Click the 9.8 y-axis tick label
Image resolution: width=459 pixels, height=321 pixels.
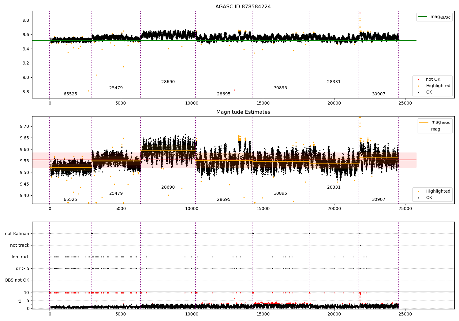pyautogui.click(x=26, y=20)
